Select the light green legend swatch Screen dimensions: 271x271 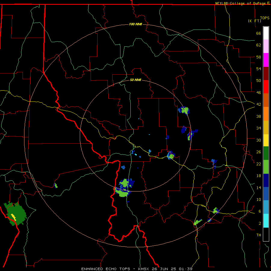tap(266, 167)
